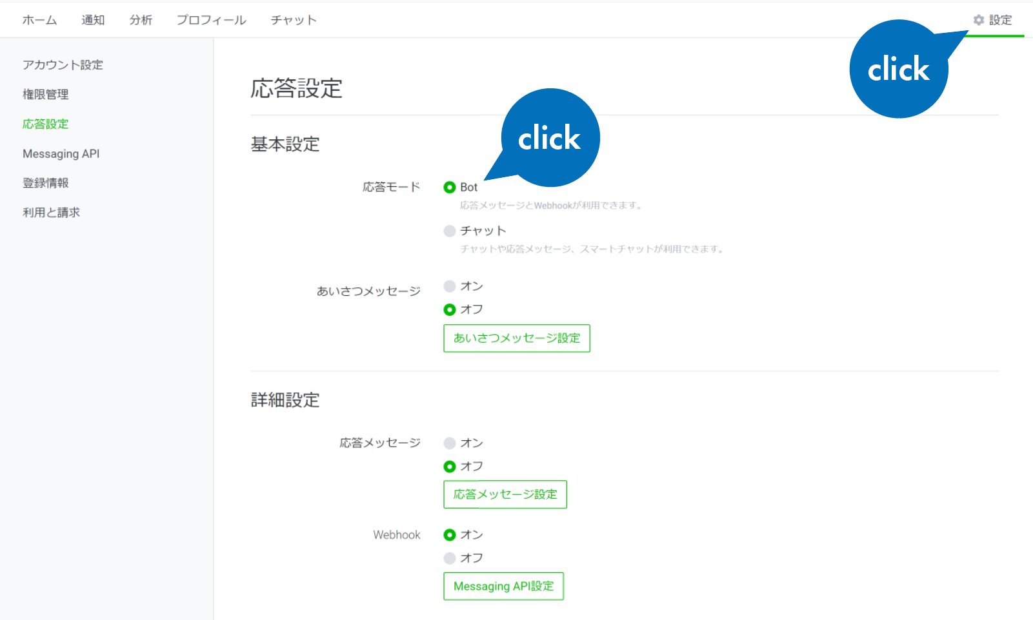The height and width of the screenshot is (620, 1033).
Task: Turn greeting message オン
Action: coord(450,286)
